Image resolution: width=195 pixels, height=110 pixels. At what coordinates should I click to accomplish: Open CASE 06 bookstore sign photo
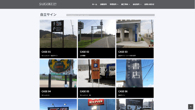tap(135, 73)
